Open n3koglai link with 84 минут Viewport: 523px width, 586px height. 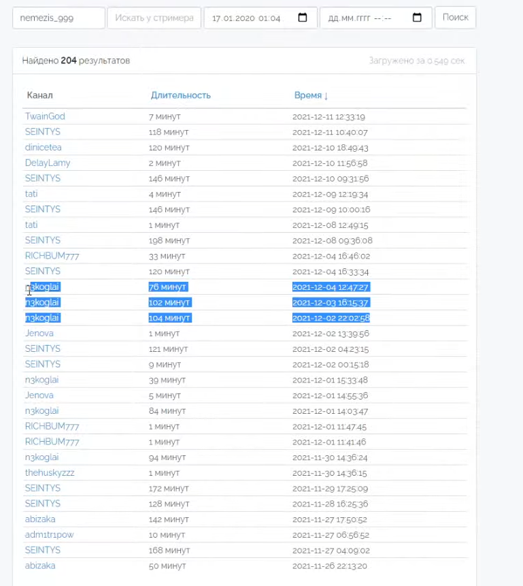pos(42,411)
